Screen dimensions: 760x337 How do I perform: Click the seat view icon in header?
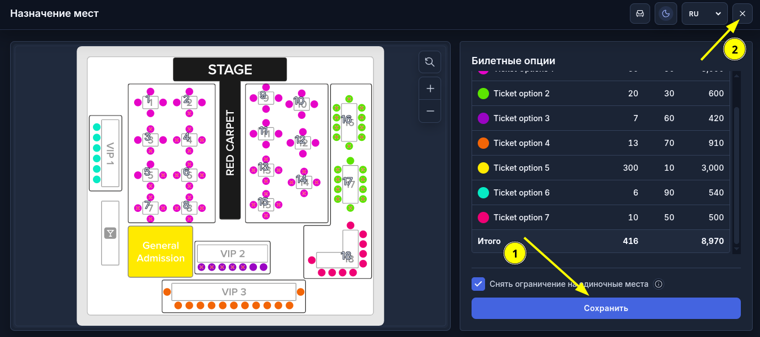click(x=640, y=14)
